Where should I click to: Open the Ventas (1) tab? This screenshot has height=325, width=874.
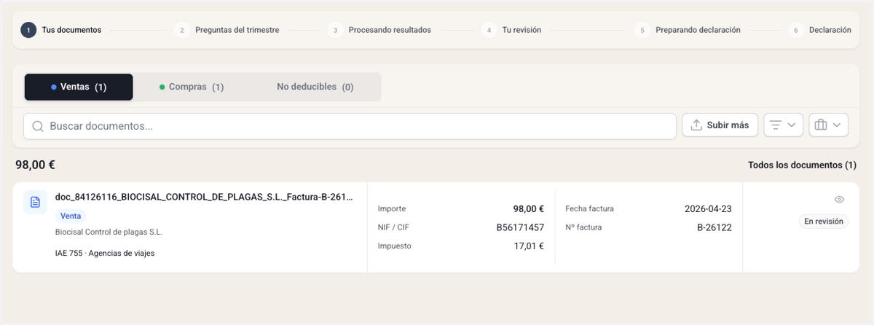[x=79, y=87]
